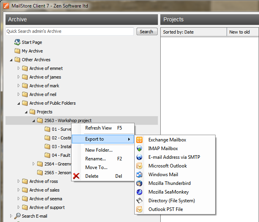259x222 pixels.
Task: Expand the Archive of ross node
Action: (x=19, y=181)
